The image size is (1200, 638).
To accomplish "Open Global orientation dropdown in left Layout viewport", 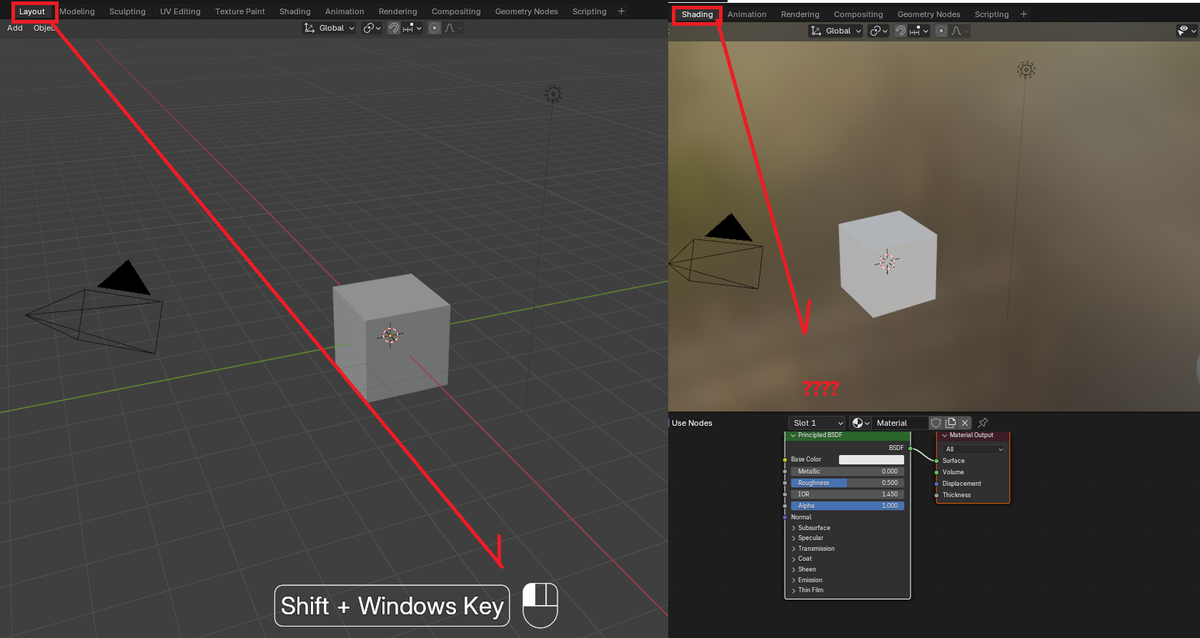I will click(x=329, y=28).
